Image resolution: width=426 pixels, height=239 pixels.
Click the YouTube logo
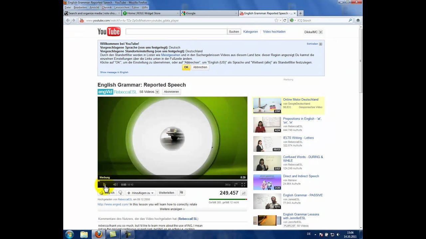click(109, 32)
